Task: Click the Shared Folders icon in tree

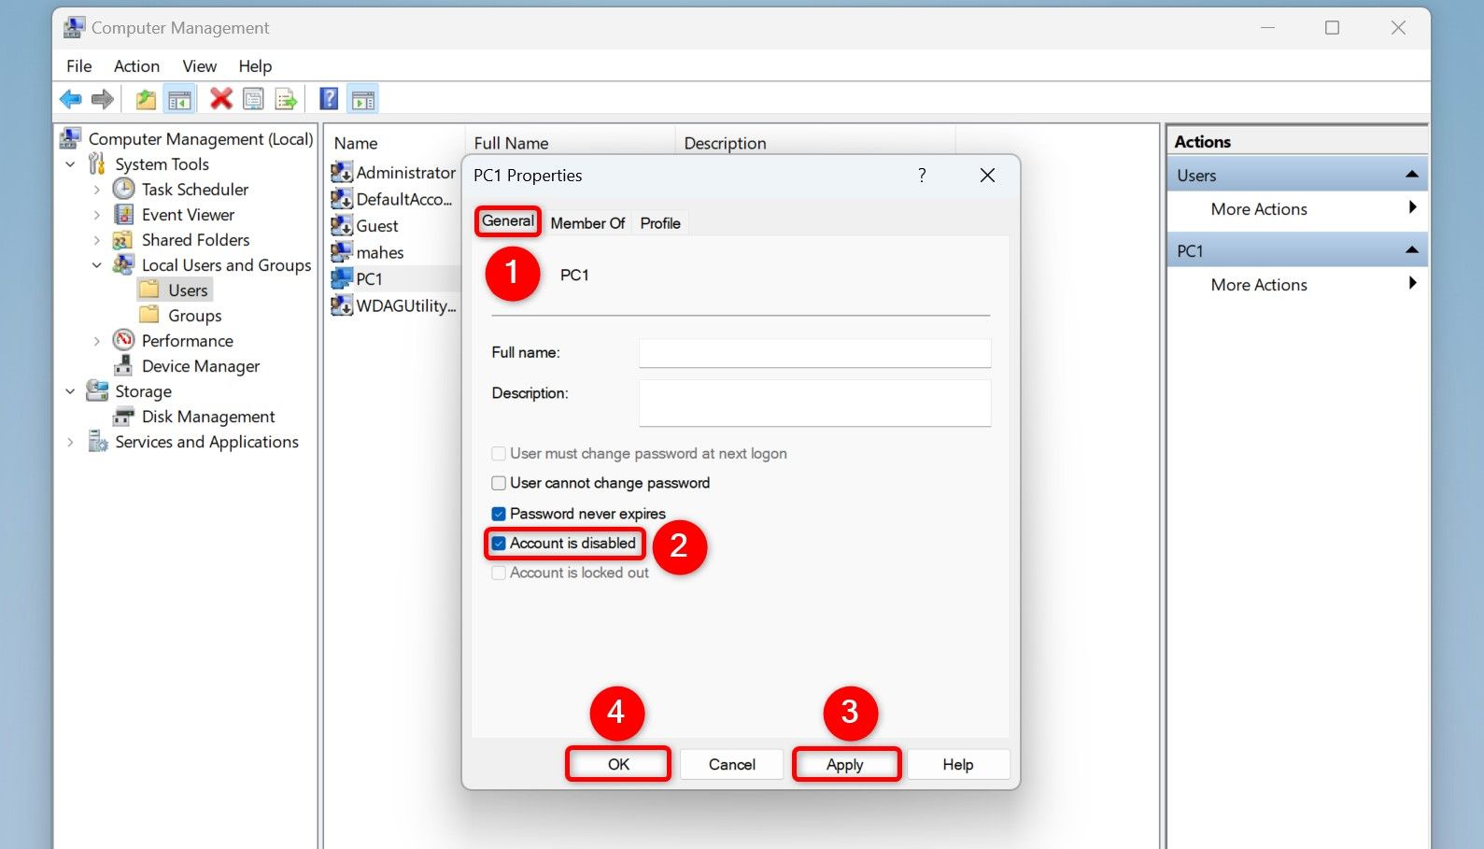Action: tap(123, 240)
